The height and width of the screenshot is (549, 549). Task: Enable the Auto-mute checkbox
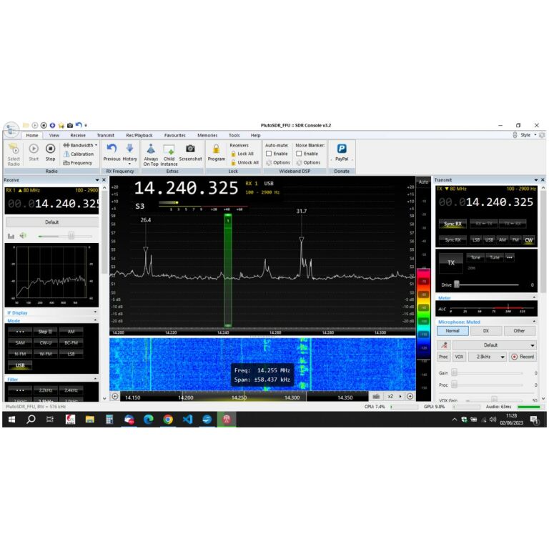point(269,154)
